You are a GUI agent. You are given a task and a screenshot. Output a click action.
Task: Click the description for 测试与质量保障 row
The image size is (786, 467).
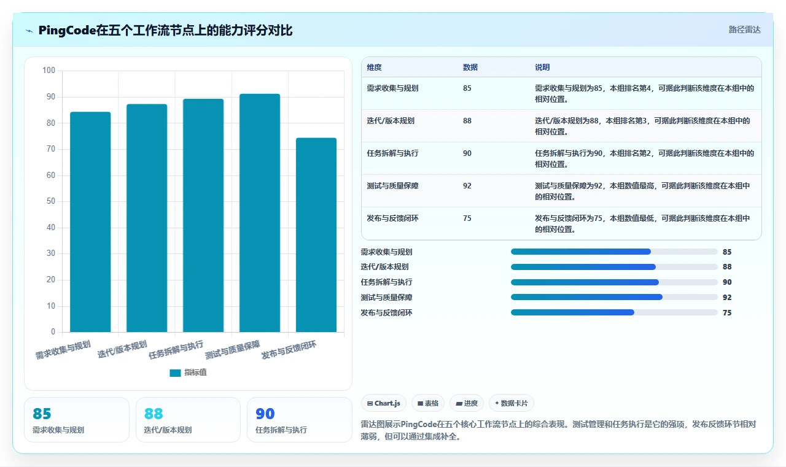pos(643,191)
